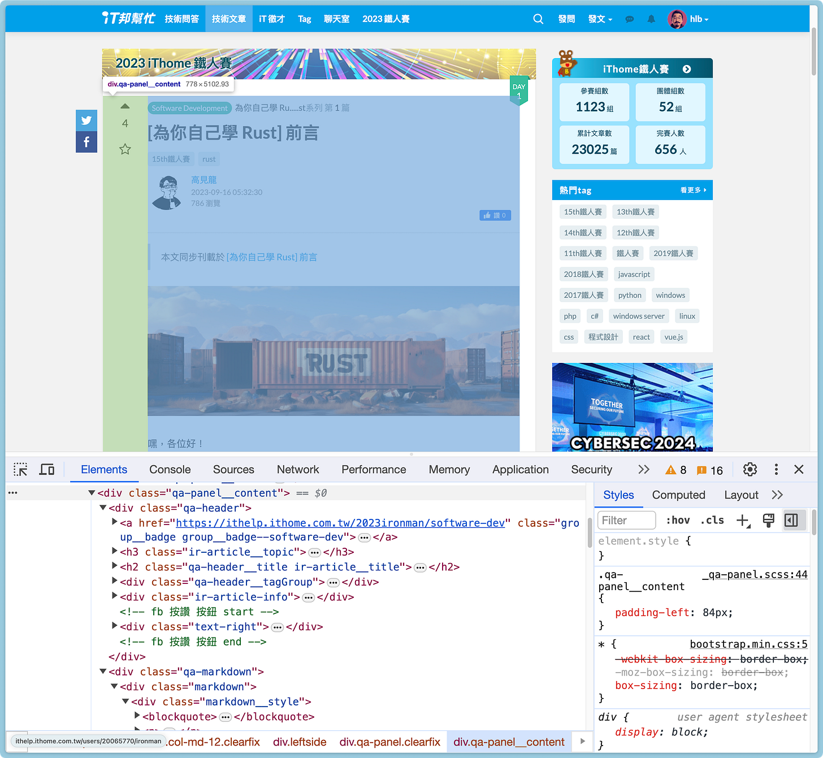Switch to the Console tab

(x=170, y=469)
